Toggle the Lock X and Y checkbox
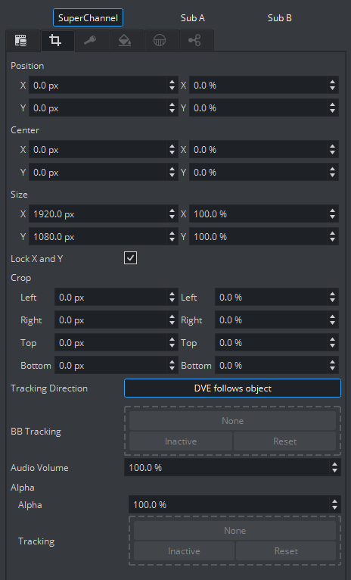This screenshot has width=351, height=580. [x=130, y=257]
